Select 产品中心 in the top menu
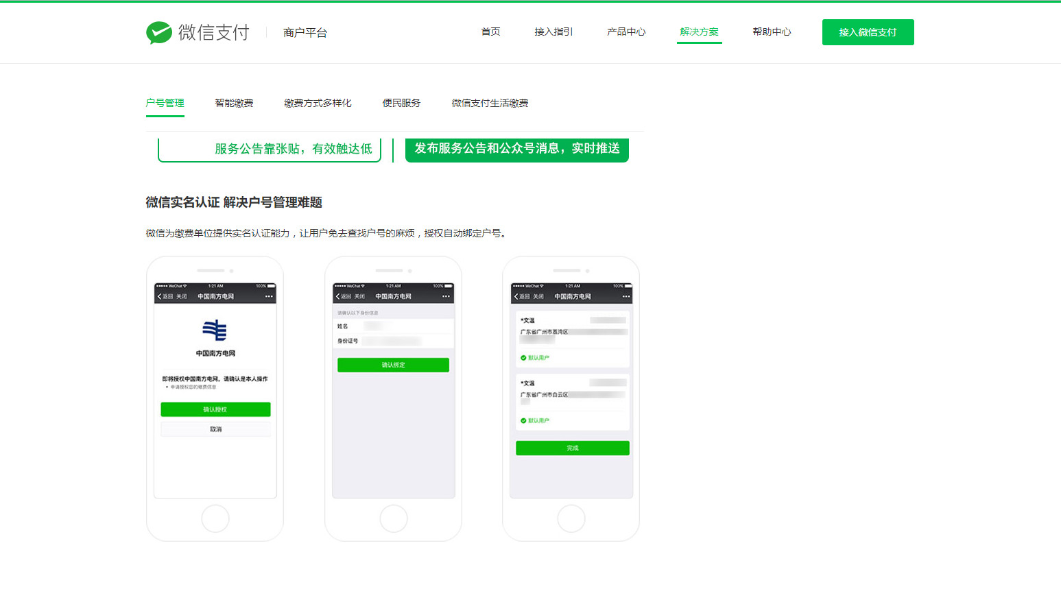1061x613 pixels. 626,32
